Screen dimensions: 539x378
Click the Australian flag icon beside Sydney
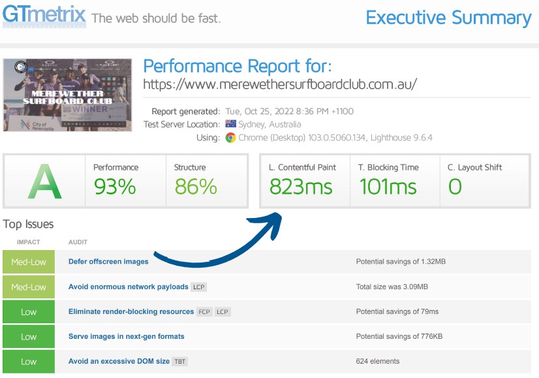click(x=230, y=124)
